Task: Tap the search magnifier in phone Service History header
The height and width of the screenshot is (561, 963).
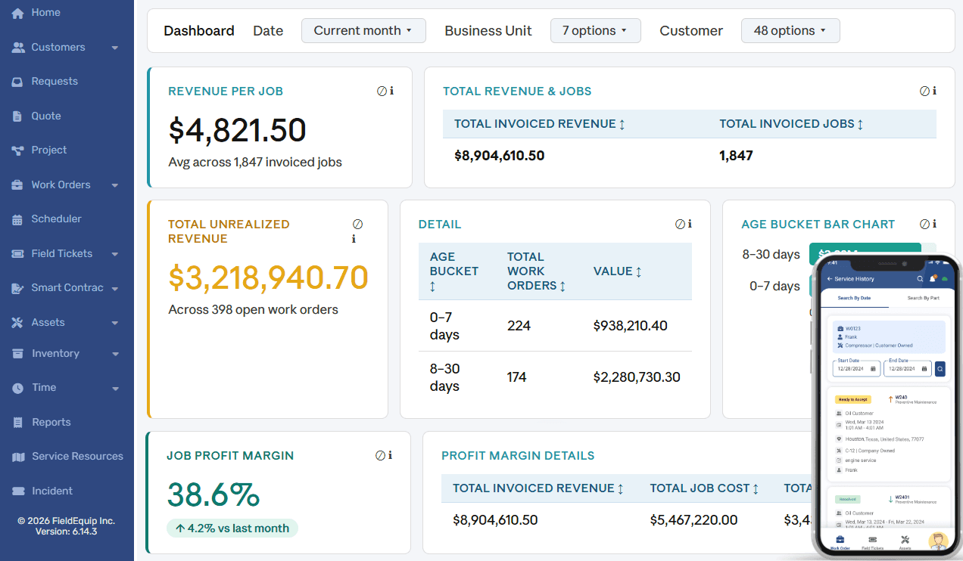Action: (x=920, y=279)
